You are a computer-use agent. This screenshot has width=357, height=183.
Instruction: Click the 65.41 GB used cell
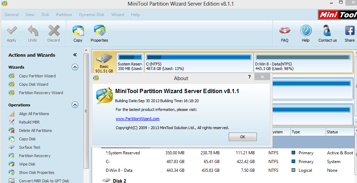pos(211,162)
